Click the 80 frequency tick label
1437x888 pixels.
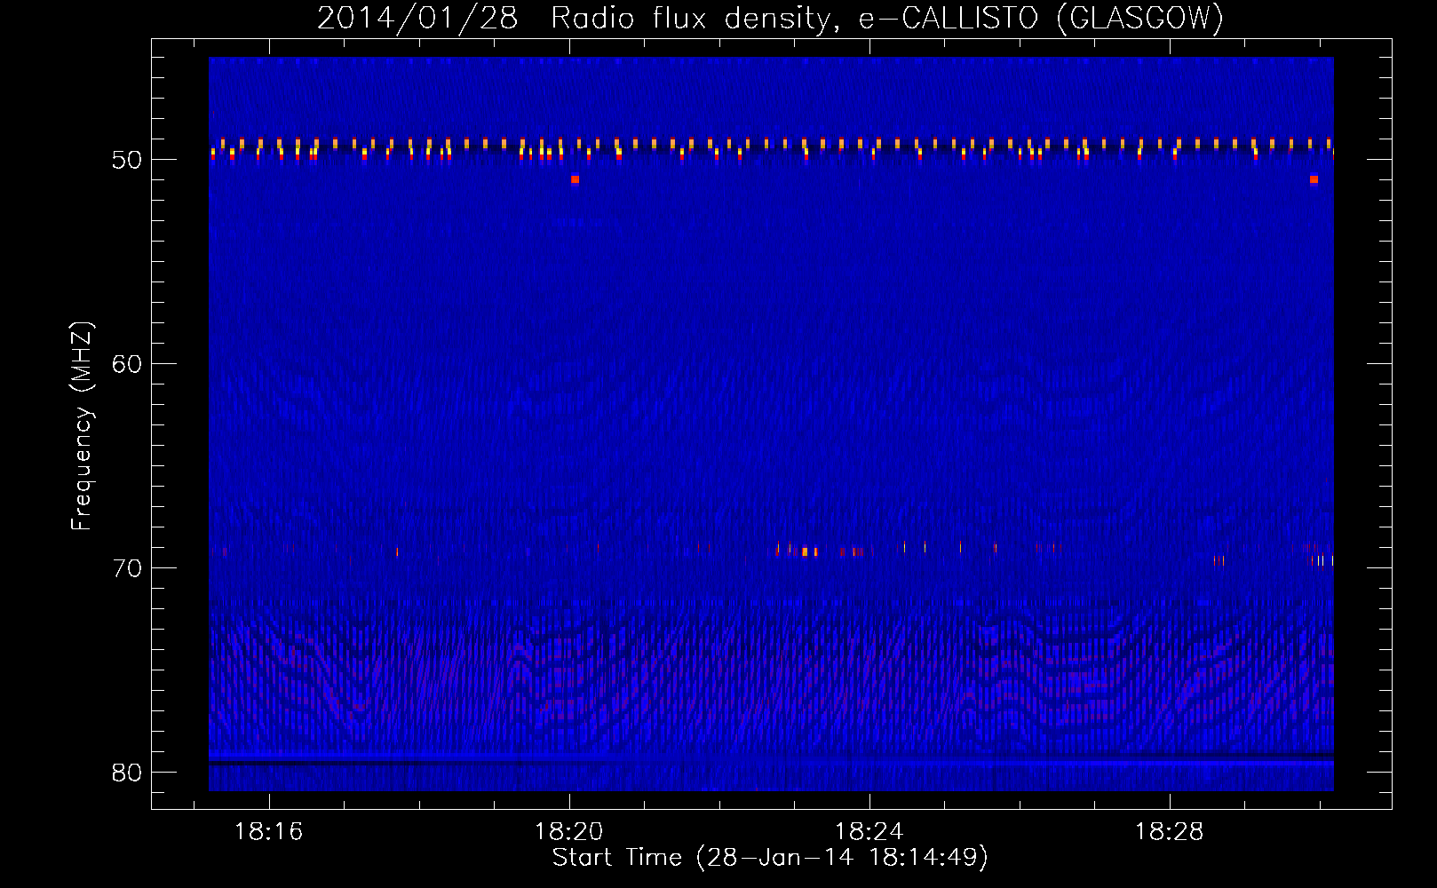pos(127,773)
